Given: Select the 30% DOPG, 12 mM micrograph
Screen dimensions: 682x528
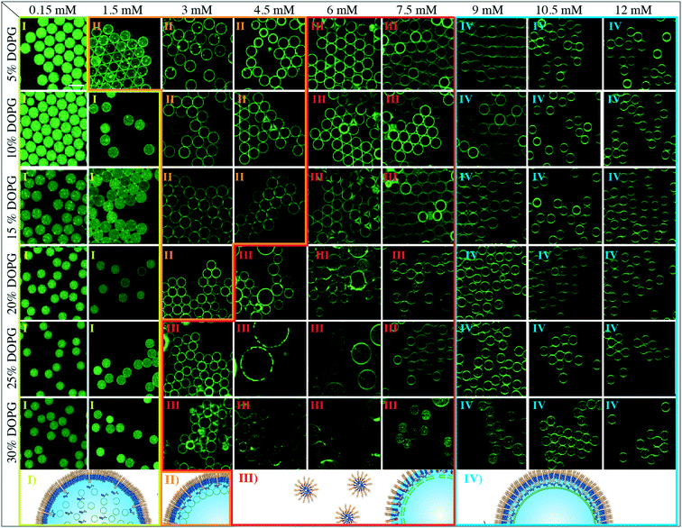Looking at the screenshot, I should pyautogui.click(x=640, y=433).
